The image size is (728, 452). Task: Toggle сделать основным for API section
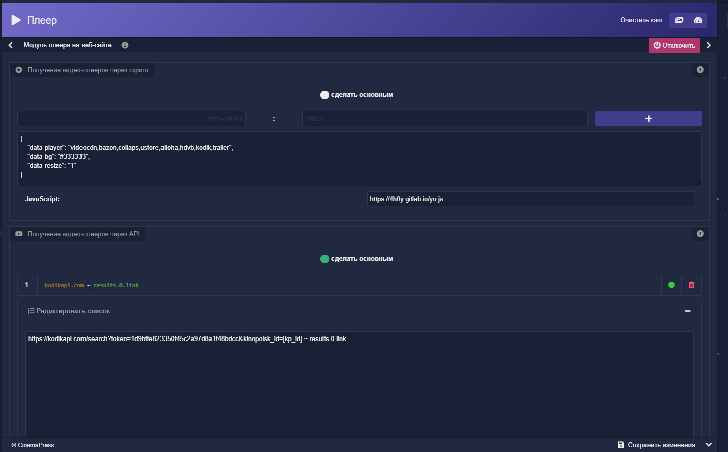(325, 259)
